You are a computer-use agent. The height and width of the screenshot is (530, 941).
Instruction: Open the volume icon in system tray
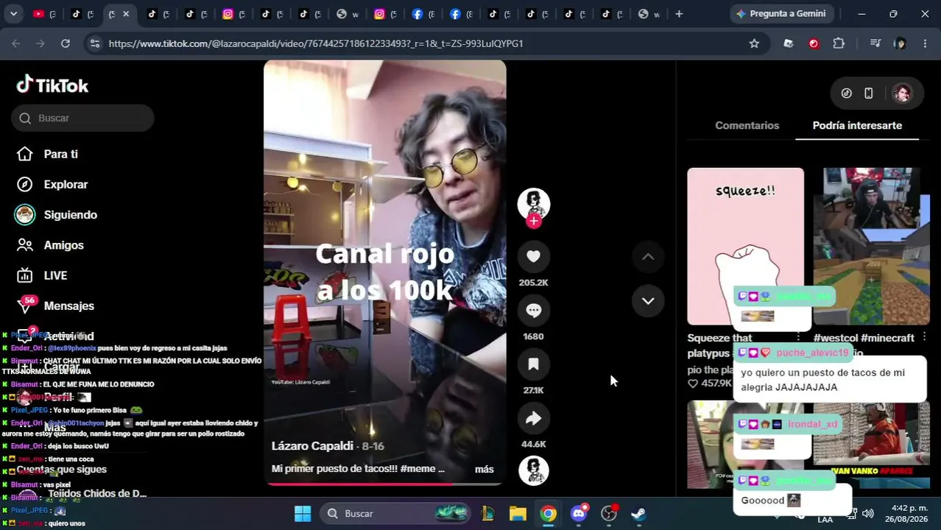[x=868, y=513]
